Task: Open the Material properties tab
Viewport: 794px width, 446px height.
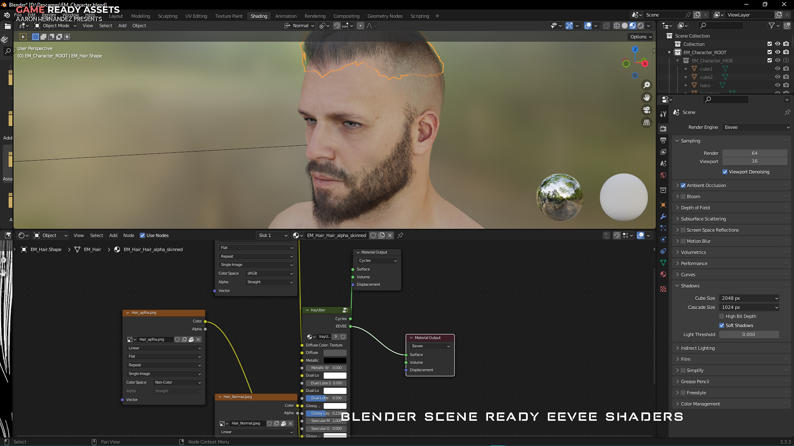Action: coord(663,274)
